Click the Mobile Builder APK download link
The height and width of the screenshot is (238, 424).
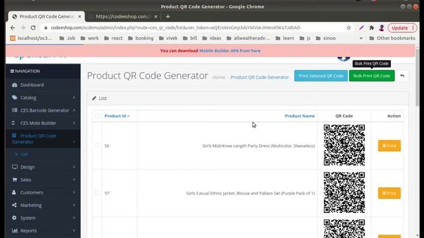(230, 50)
